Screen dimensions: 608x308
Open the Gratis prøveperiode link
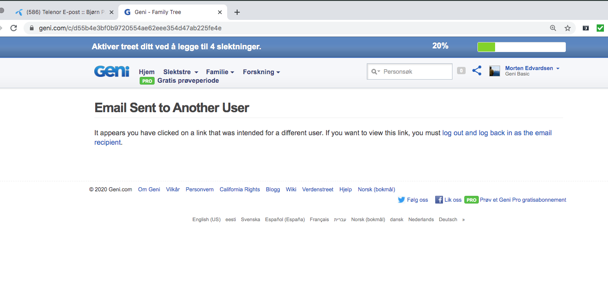click(188, 81)
